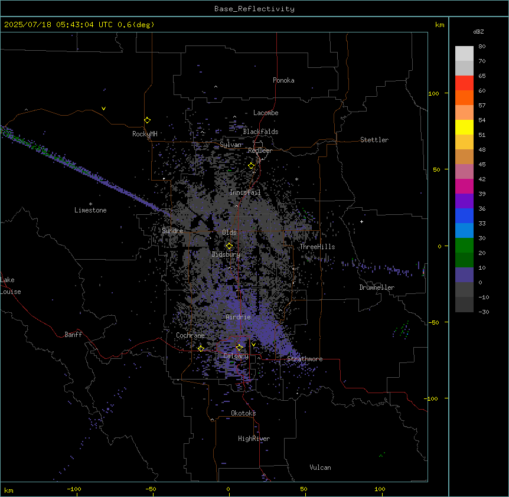
Task: Click the Stettler label
Action: (374, 140)
